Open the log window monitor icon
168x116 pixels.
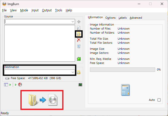point(80,85)
